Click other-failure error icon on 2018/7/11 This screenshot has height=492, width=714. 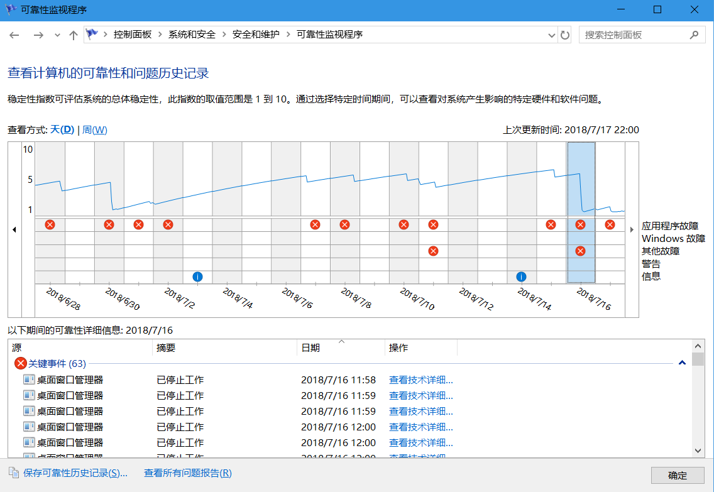(x=433, y=251)
